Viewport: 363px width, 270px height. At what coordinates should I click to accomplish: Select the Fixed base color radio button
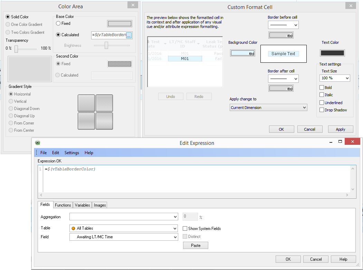tap(58, 23)
